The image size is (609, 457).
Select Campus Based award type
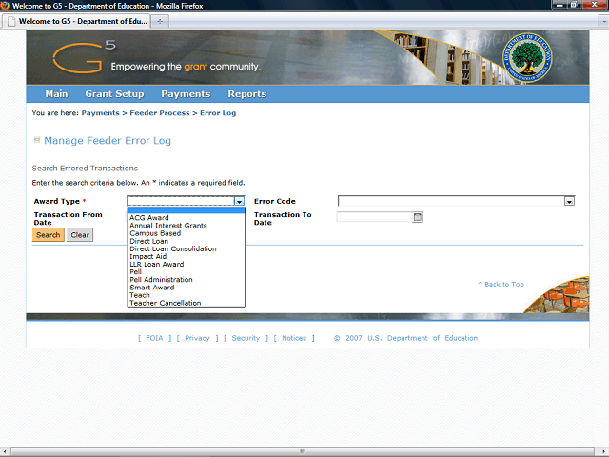(155, 233)
